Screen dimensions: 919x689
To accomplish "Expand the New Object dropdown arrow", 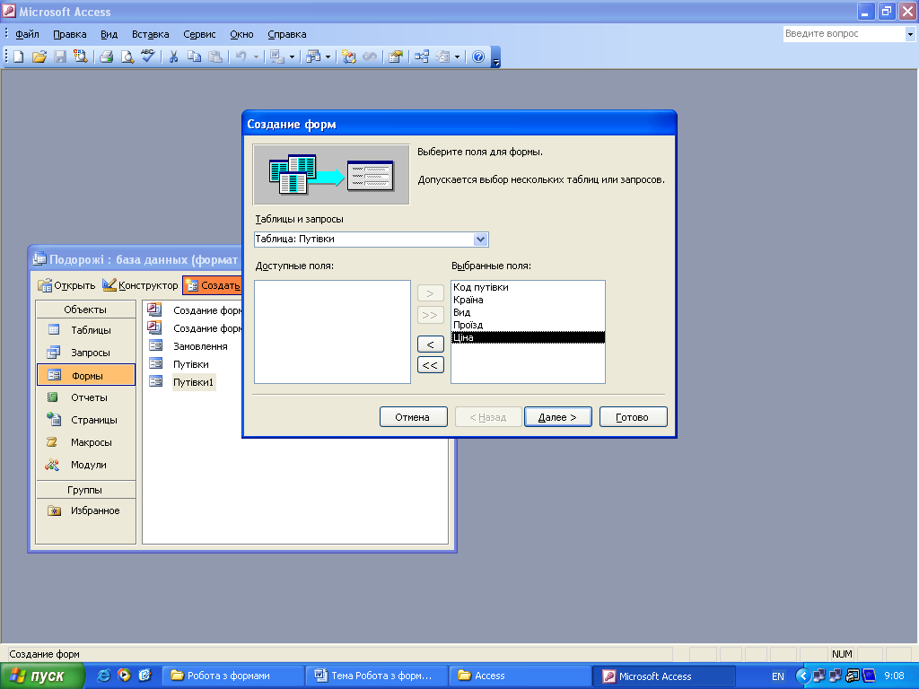I will tap(457, 57).
